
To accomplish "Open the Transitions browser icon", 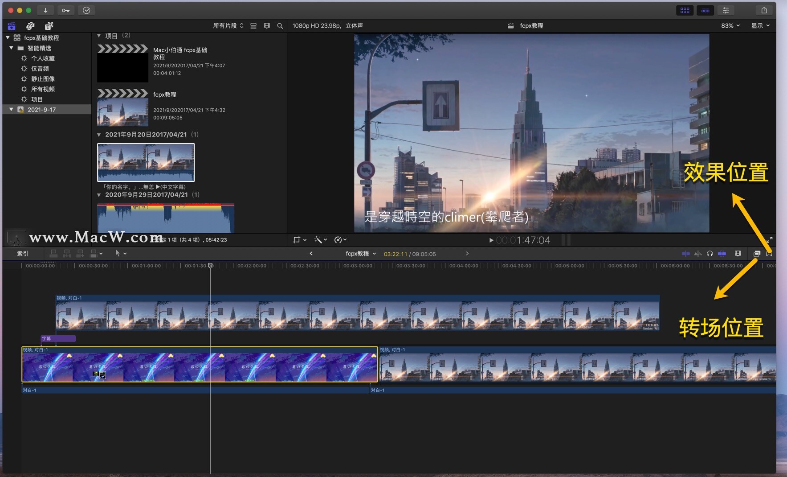I will (769, 254).
